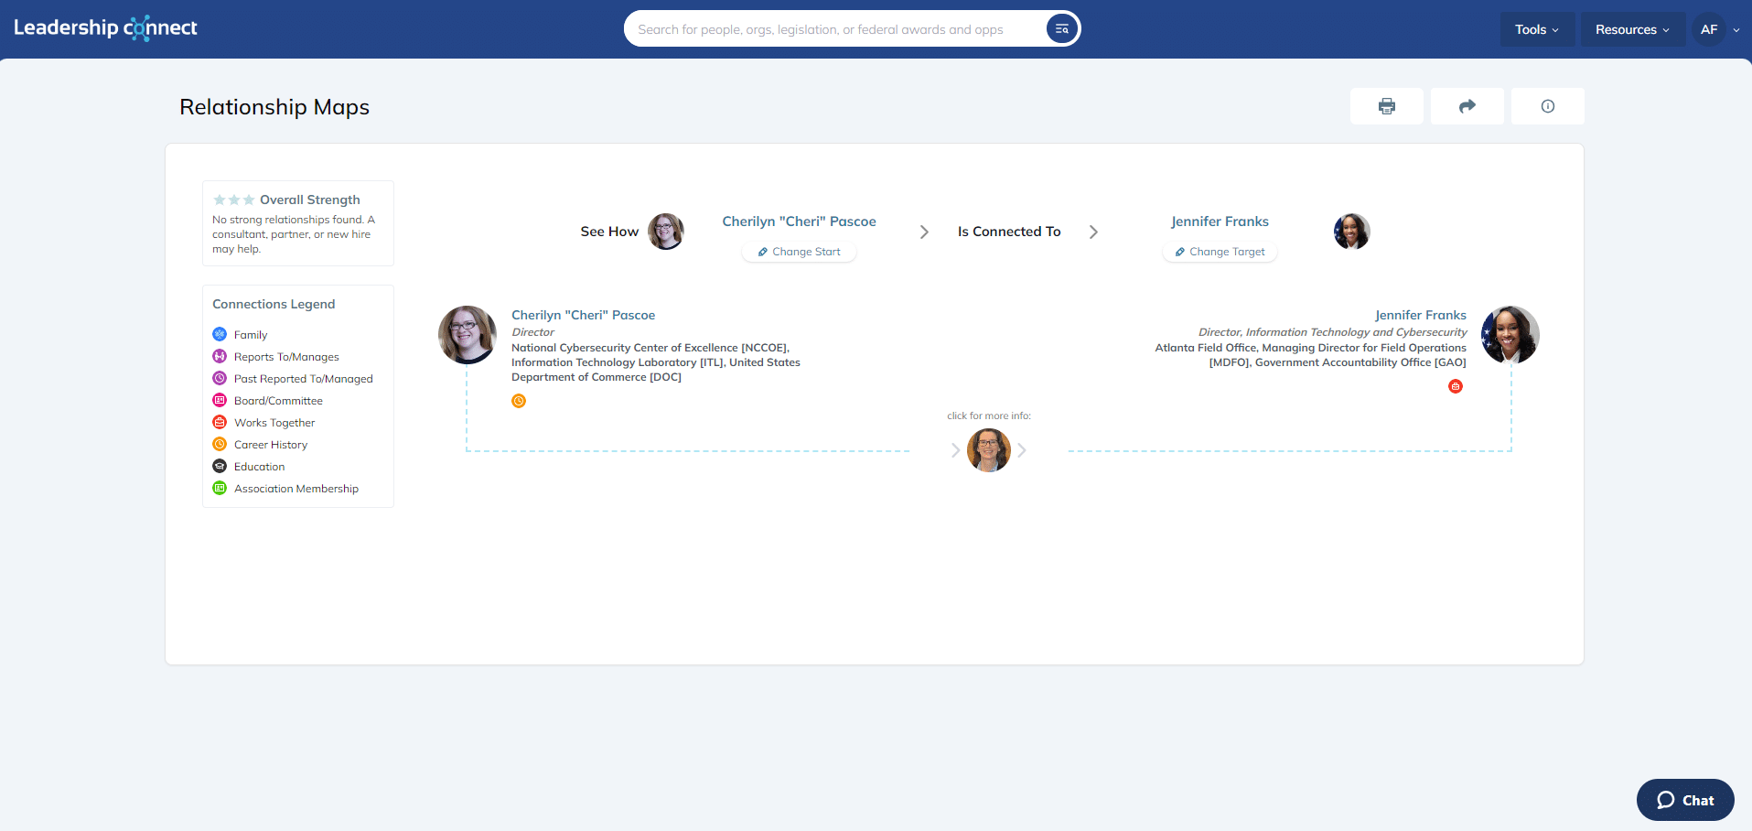The height and width of the screenshot is (831, 1752).
Task: Click the Family legend icon
Action: [x=220, y=334]
